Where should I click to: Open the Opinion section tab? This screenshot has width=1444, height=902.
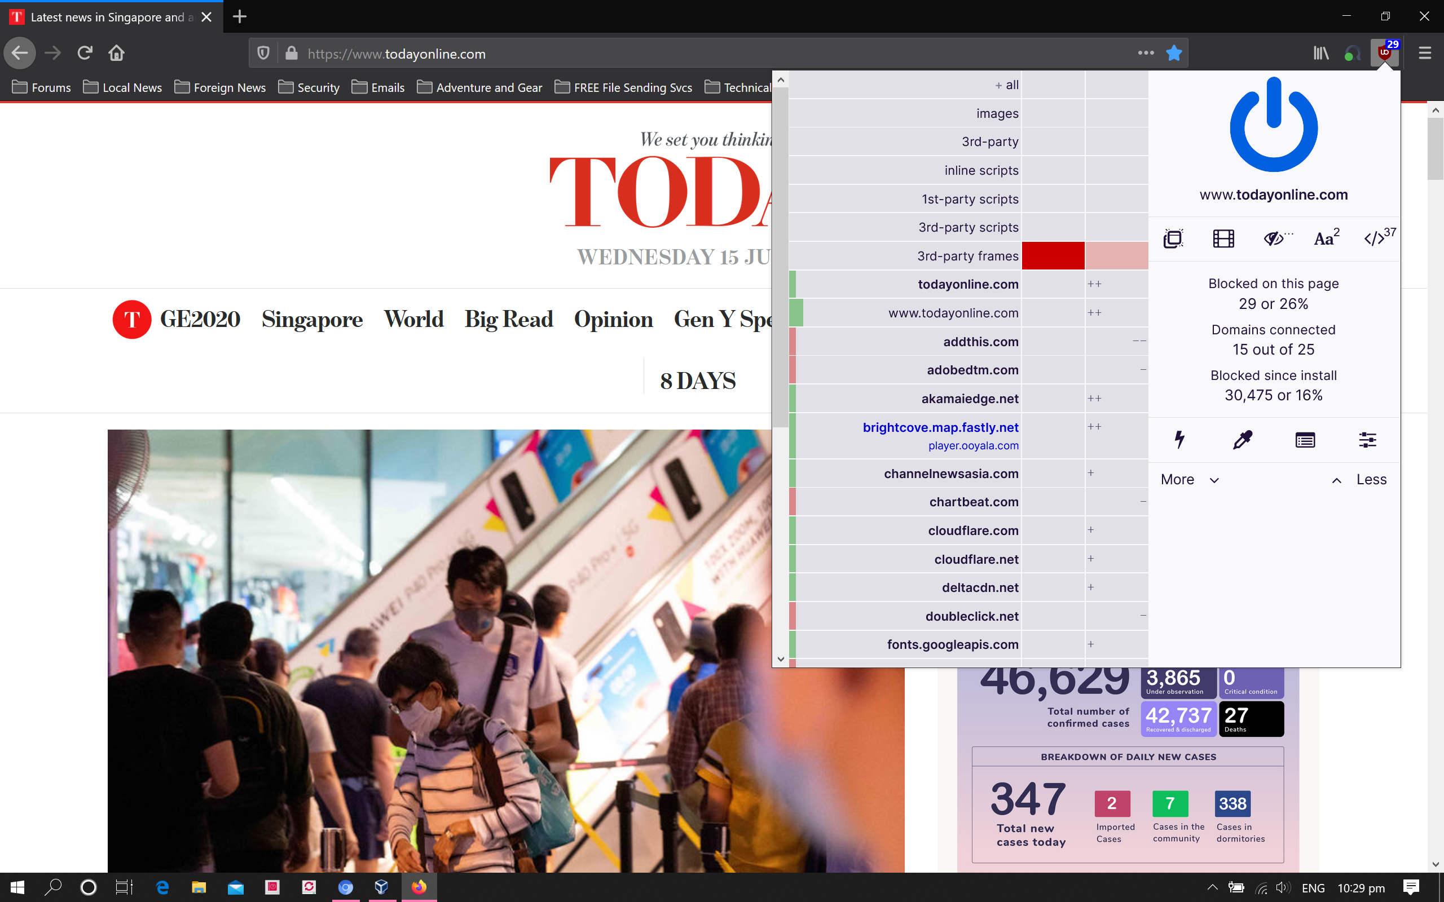613,320
